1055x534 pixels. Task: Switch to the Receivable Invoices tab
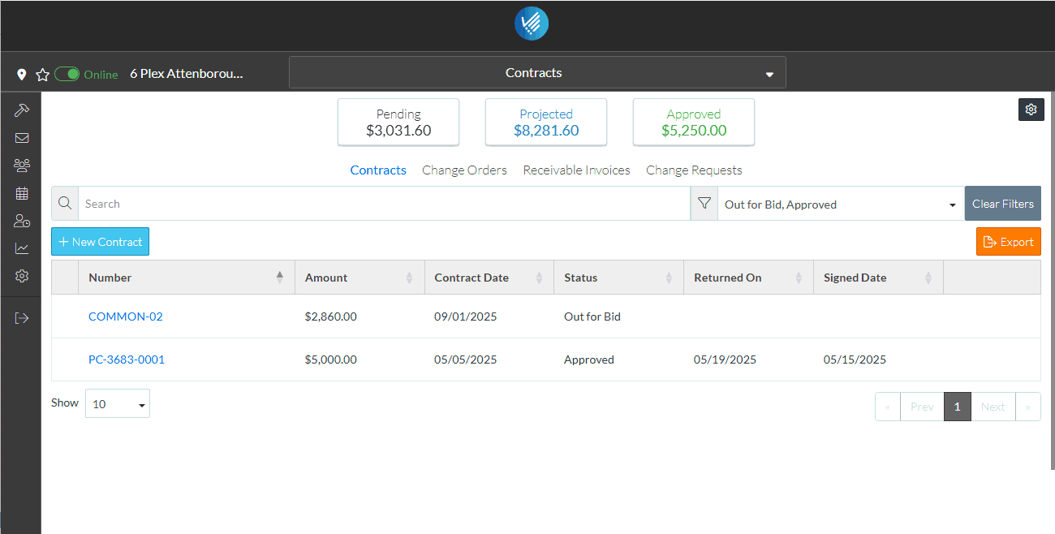click(576, 170)
